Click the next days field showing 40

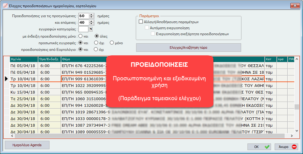point(84,23)
